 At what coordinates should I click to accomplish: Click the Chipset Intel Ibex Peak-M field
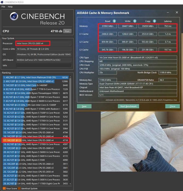coord(138,87)
